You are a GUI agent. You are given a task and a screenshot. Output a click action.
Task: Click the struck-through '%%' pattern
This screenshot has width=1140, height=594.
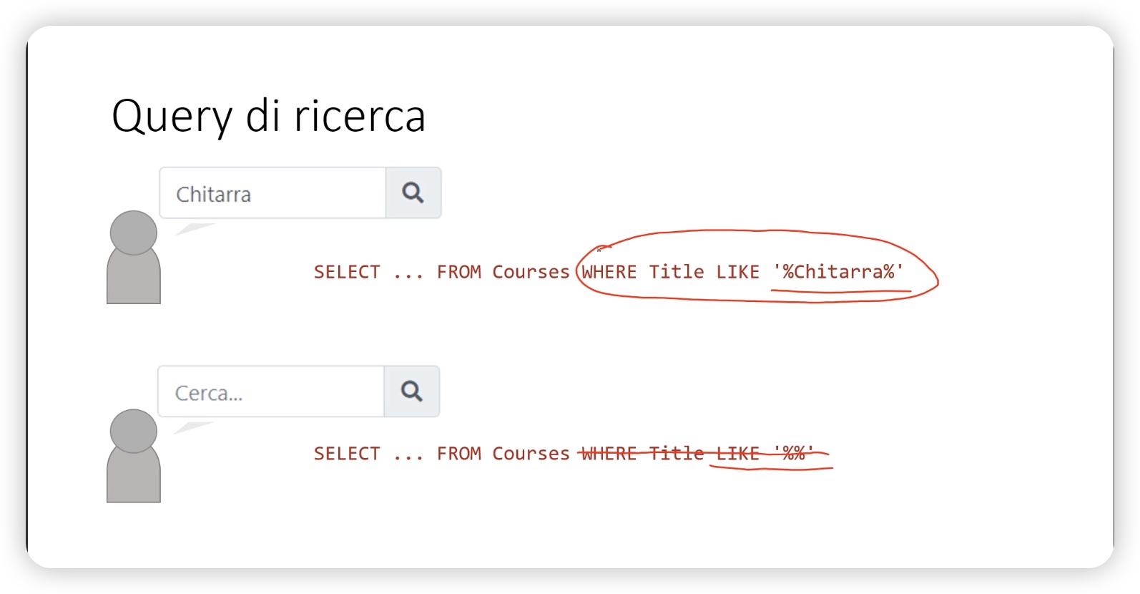point(794,453)
